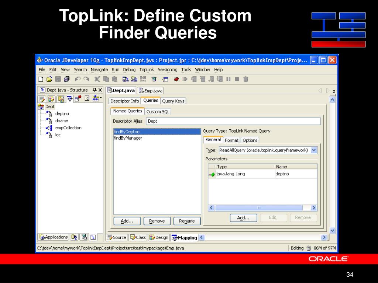Pin the Dept.java Structure panel
This screenshot has width=378, height=283.
tap(94, 90)
